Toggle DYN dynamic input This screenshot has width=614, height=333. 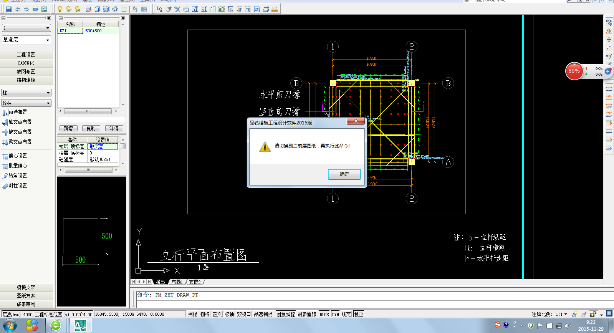point(336,314)
